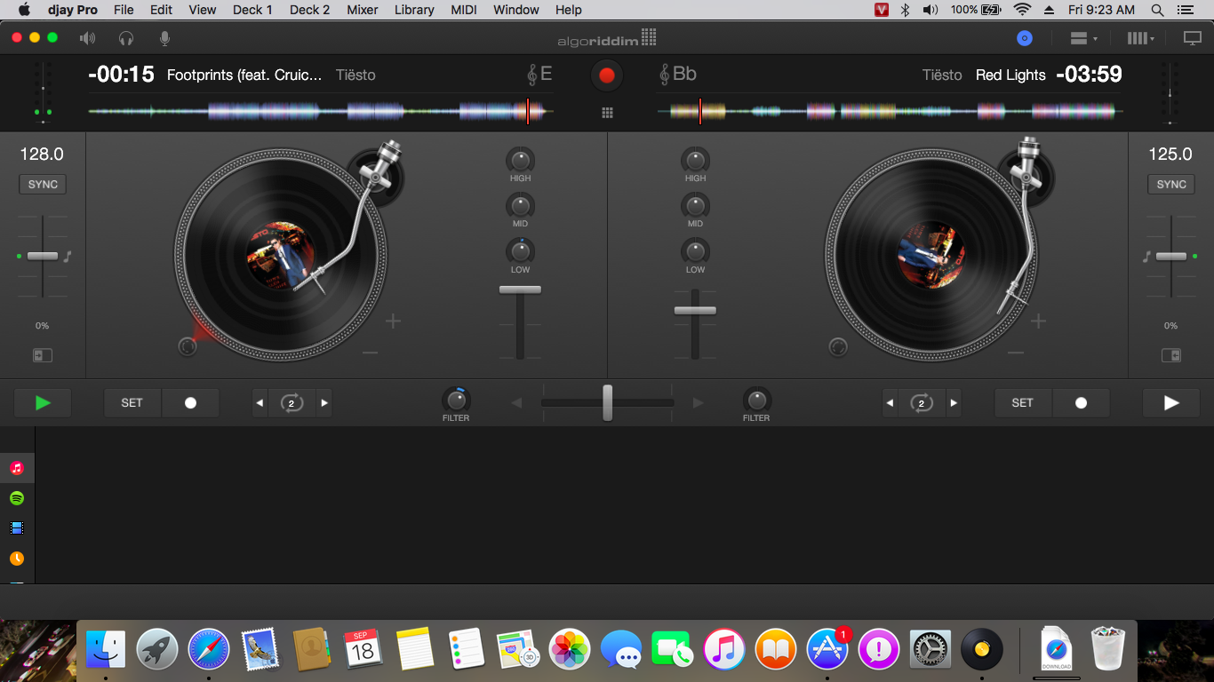Click deck 2 HIGH EQ knob
The image size is (1214, 682).
[696, 160]
